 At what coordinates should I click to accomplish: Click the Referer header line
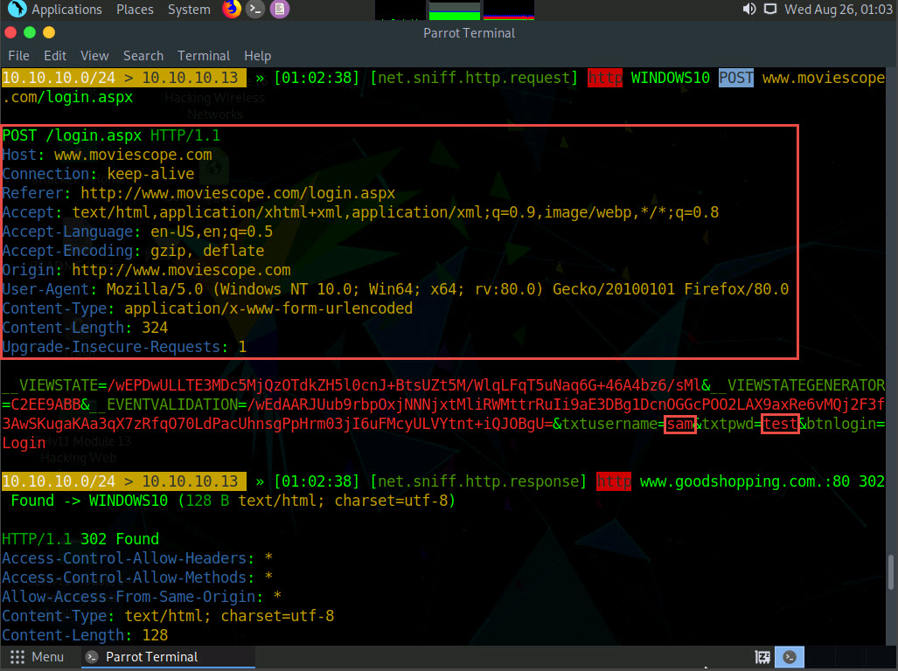[198, 193]
